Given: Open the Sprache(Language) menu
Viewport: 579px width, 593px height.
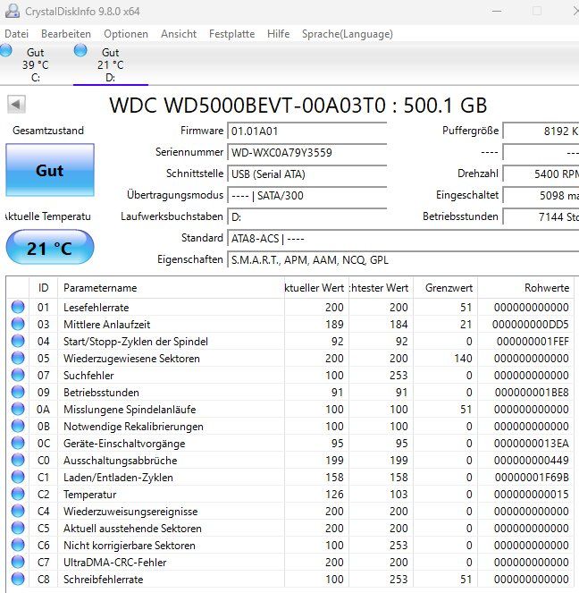Looking at the screenshot, I should click(x=348, y=34).
